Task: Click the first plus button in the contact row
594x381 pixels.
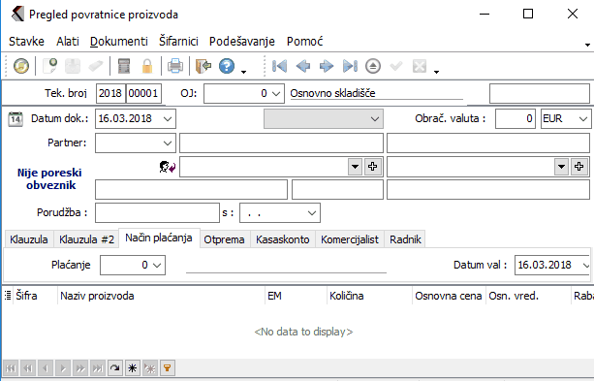Action: (x=372, y=167)
